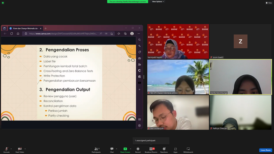Click the blue Leave Room button

click(265, 150)
